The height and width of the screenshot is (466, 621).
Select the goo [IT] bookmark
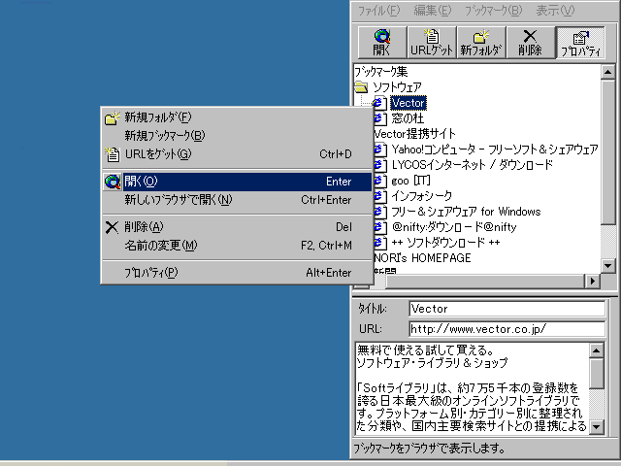[x=410, y=181]
